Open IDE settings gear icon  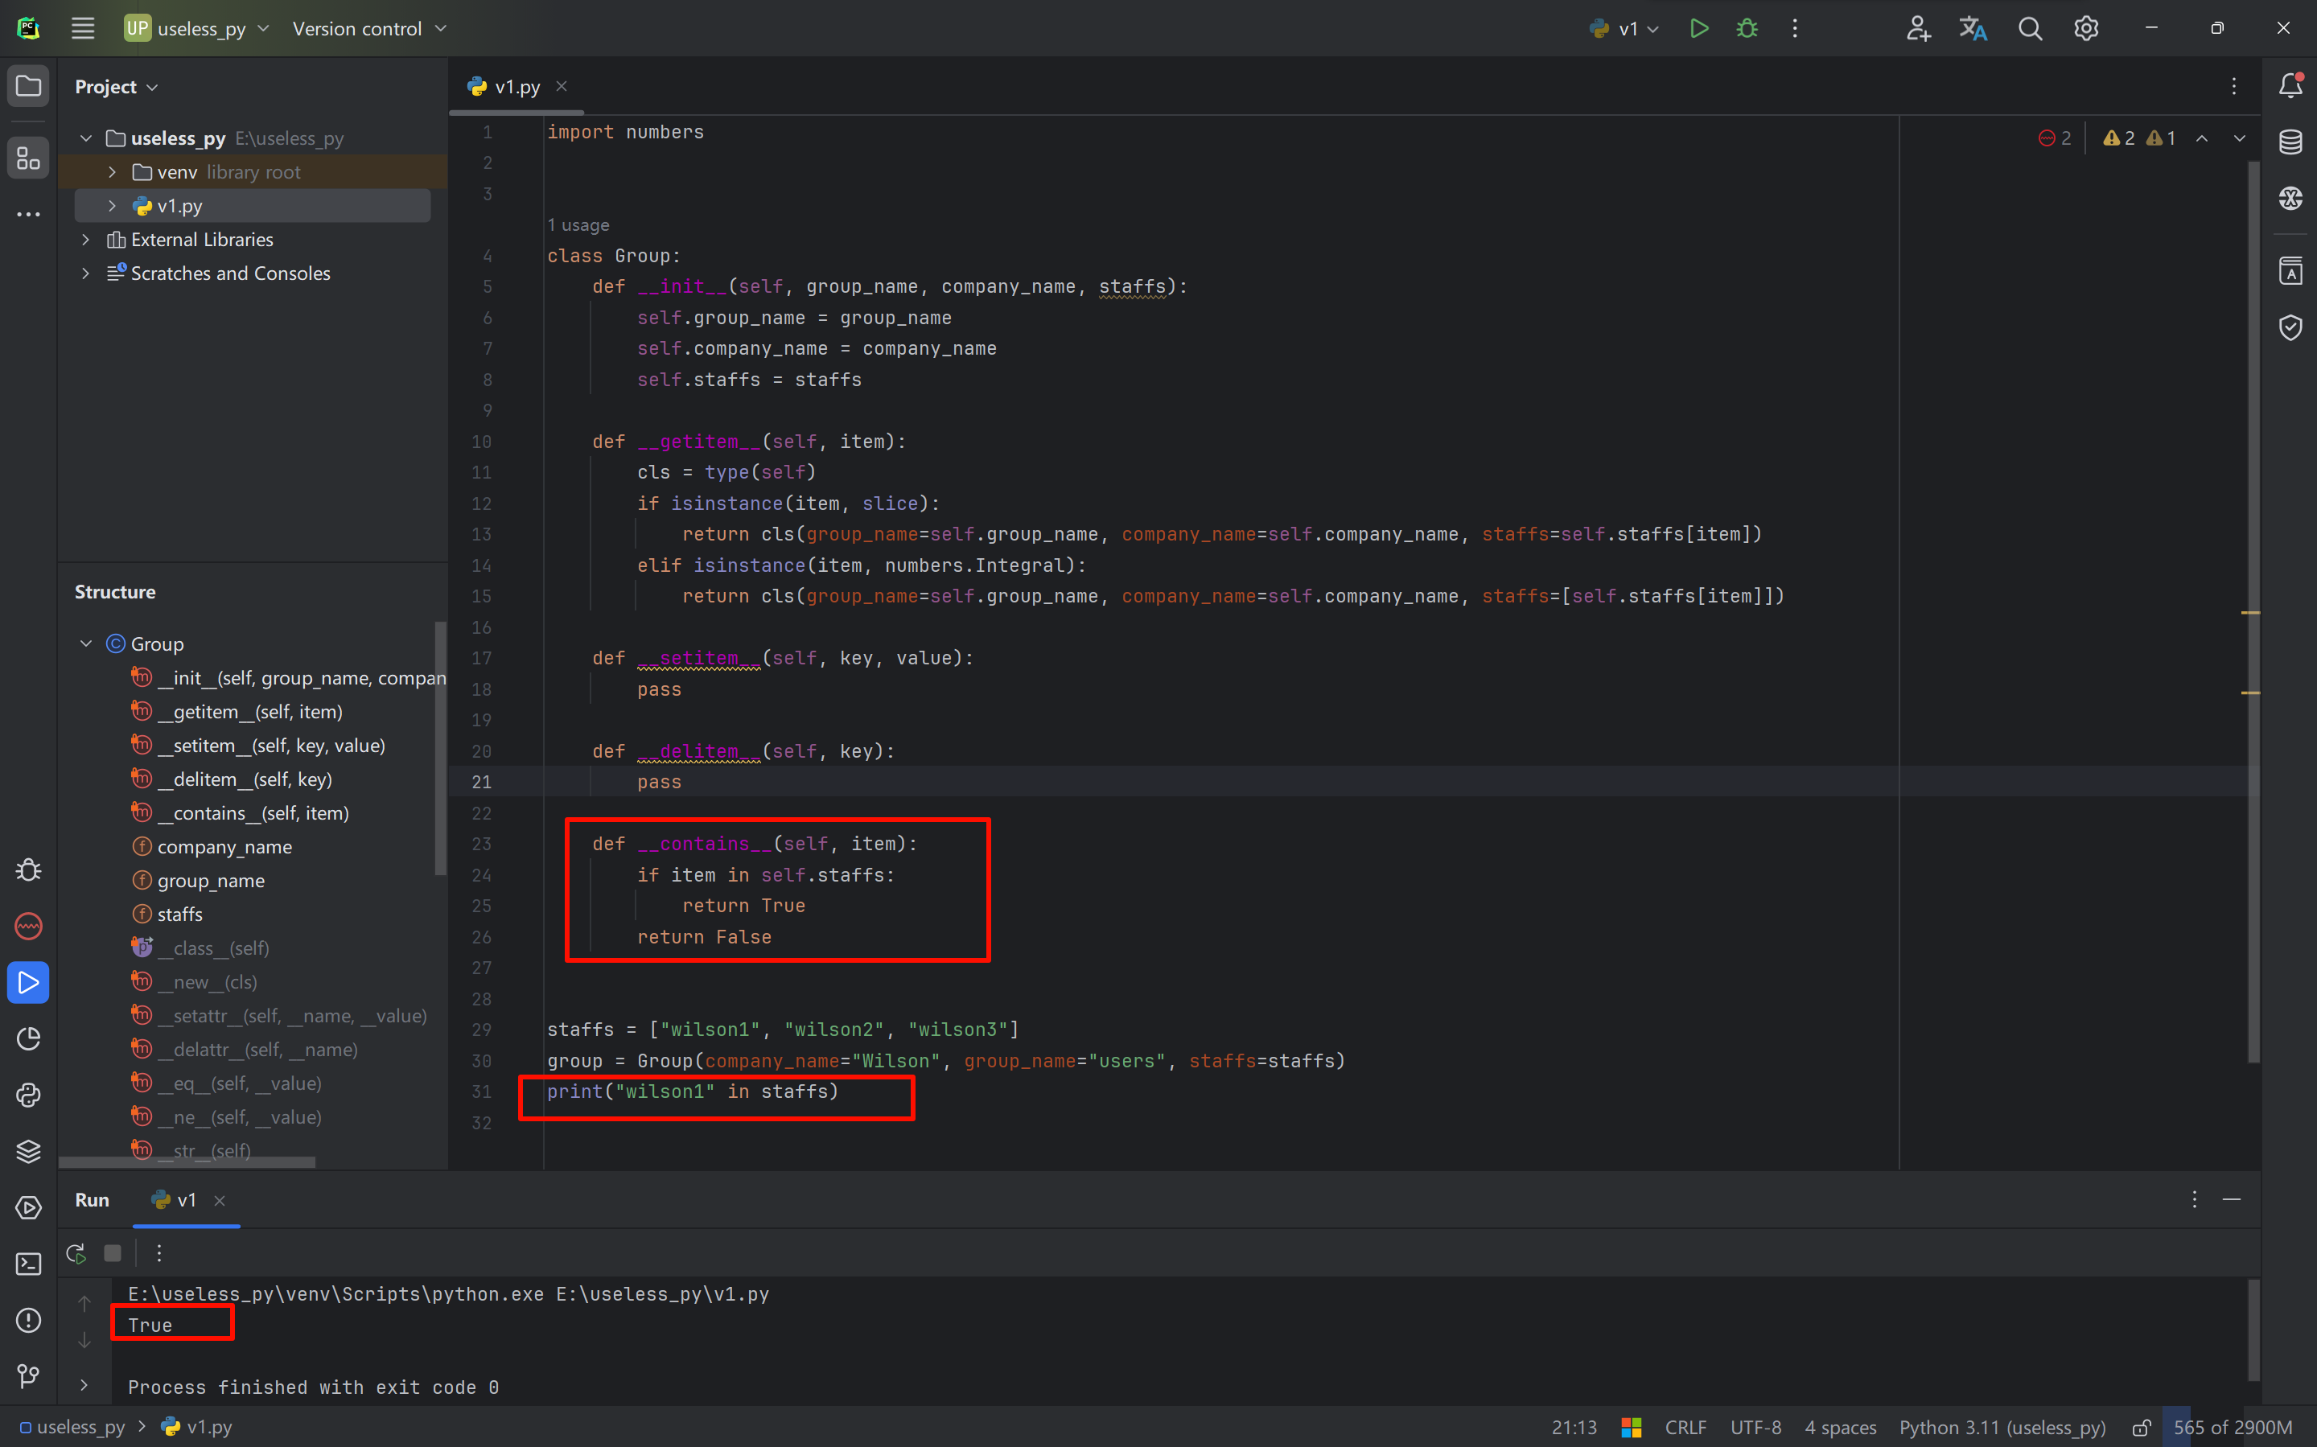[x=2085, y=29]
